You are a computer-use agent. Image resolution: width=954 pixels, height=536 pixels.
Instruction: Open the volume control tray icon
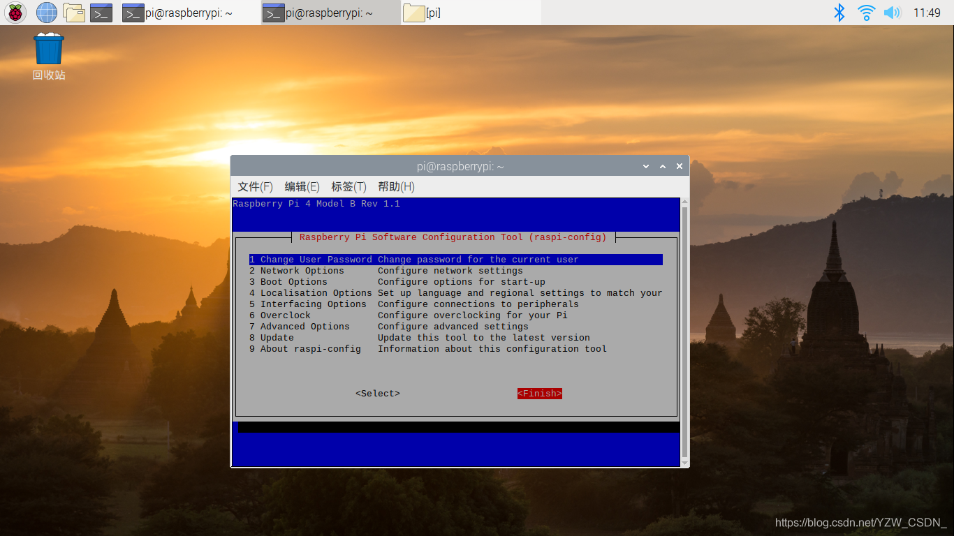[893, 13]
